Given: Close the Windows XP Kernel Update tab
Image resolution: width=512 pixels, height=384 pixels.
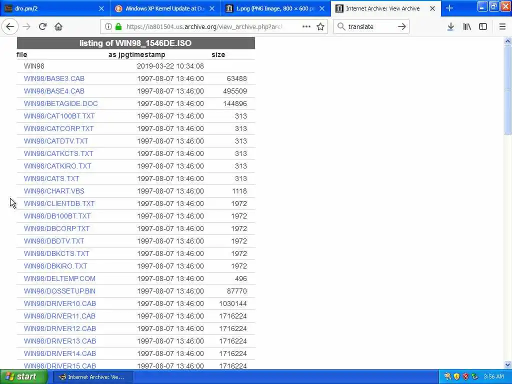Looking at the screenshot, I should tap(212, 8).
